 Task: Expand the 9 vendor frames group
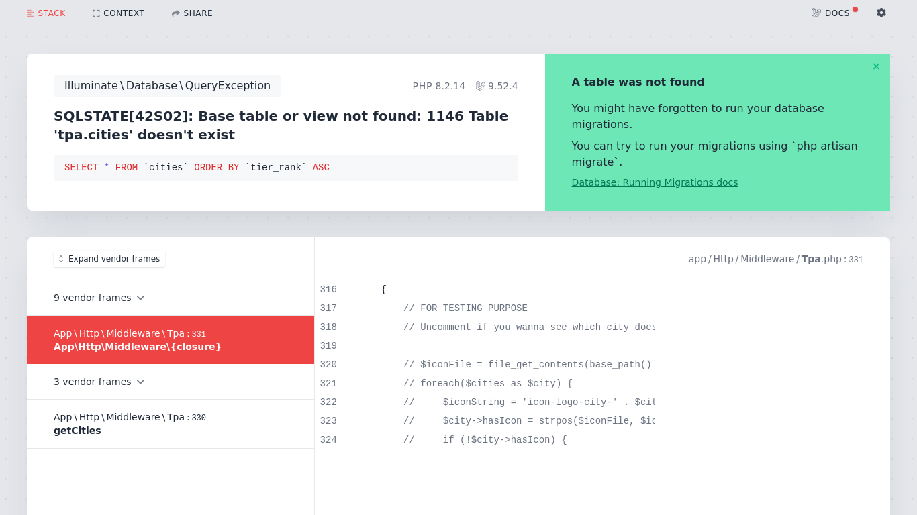click(x=171, y=298)
